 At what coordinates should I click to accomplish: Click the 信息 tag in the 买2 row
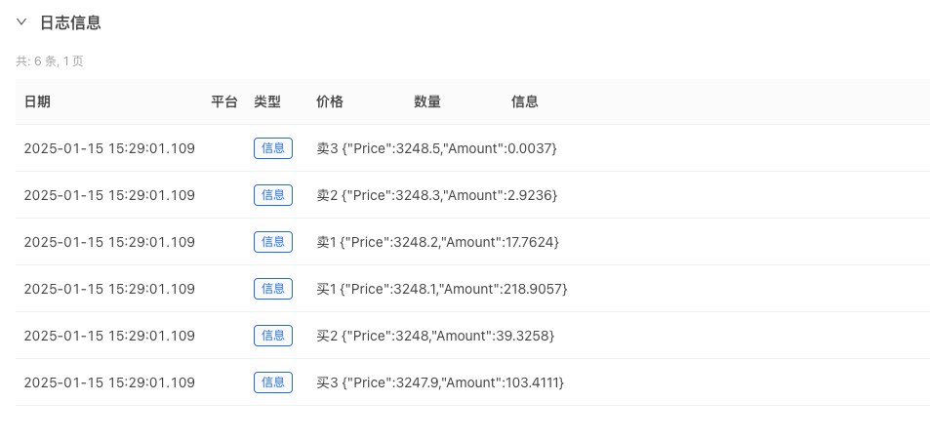tap(273, 336)
